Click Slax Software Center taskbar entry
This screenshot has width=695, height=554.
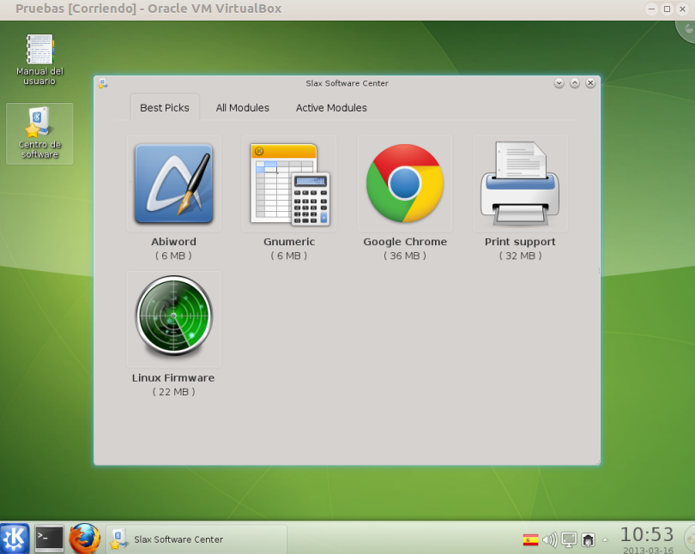tap(196, 539)
